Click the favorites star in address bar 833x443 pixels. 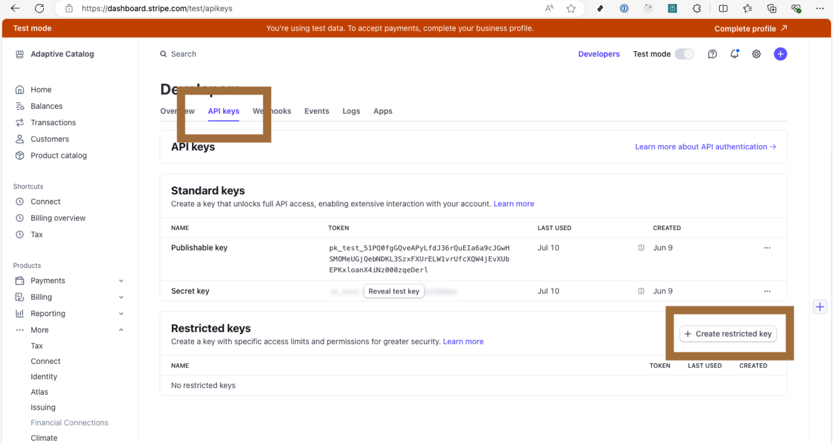click(x=571, y=8)
